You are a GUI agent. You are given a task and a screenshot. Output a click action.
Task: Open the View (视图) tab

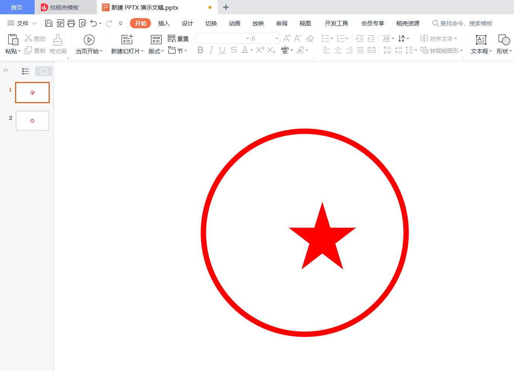305,23
